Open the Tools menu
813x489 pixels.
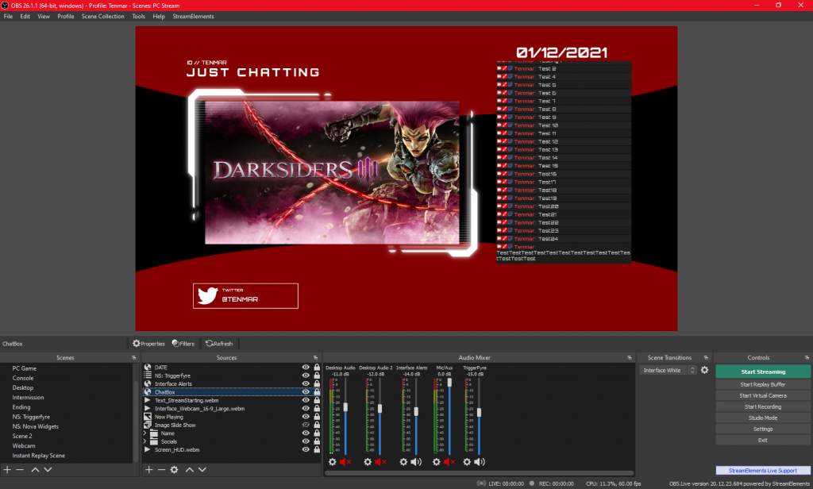point(138,16)
